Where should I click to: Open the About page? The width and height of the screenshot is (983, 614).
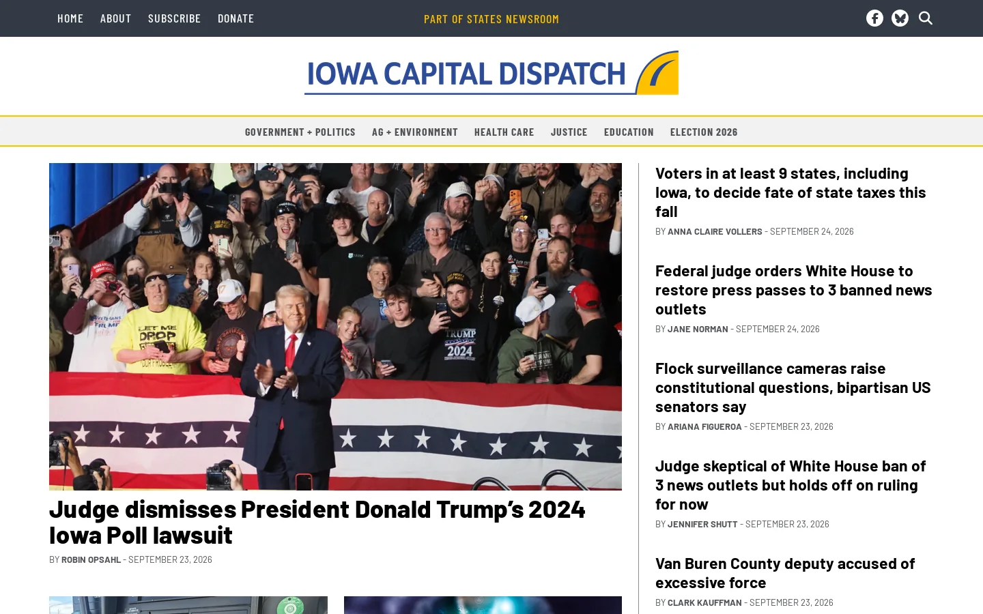point(115,18)
